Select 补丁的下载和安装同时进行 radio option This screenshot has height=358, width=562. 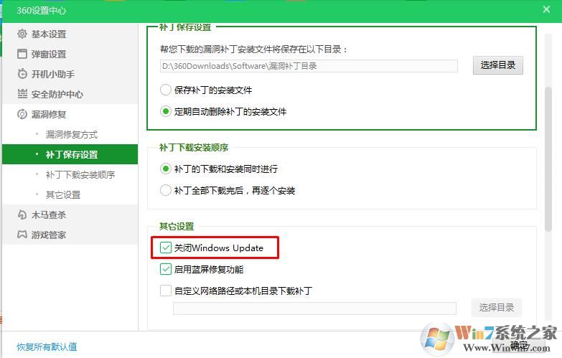(x=166, y=169)
